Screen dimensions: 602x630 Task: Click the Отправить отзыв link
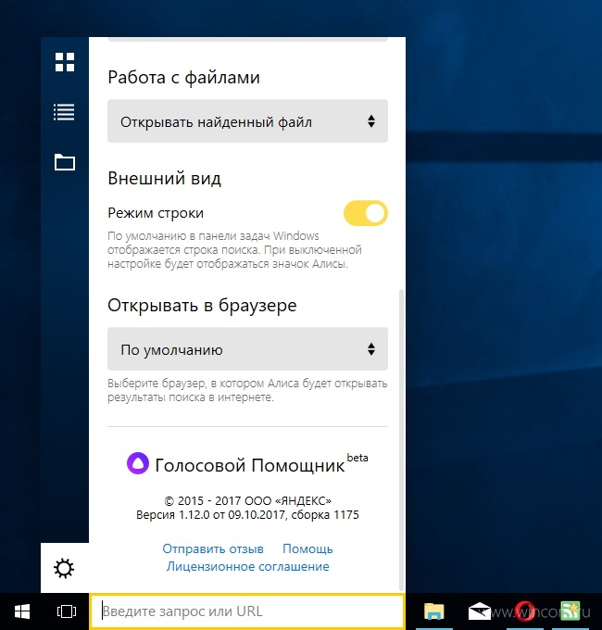[213, 548]
